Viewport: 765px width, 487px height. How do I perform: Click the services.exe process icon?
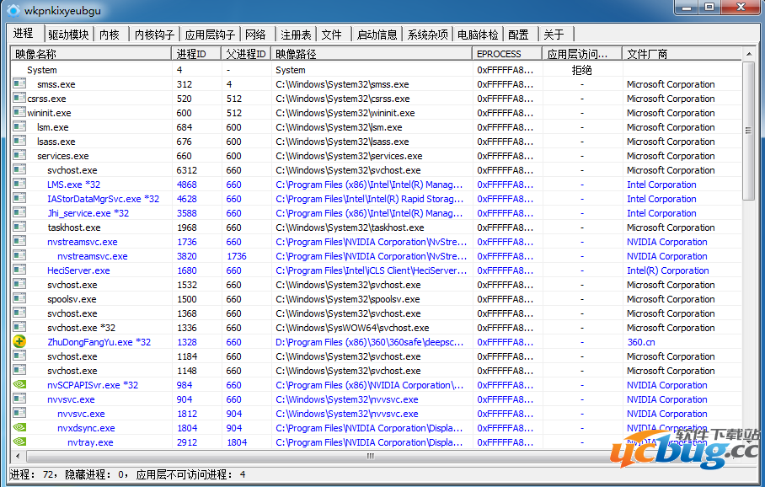tap(19, 155)
